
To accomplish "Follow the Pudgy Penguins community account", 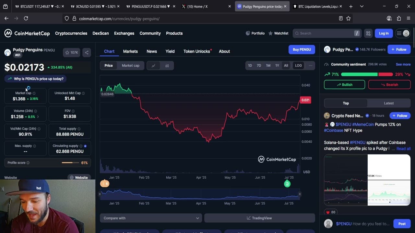I will pyautogui.click(x=399, y=50).
